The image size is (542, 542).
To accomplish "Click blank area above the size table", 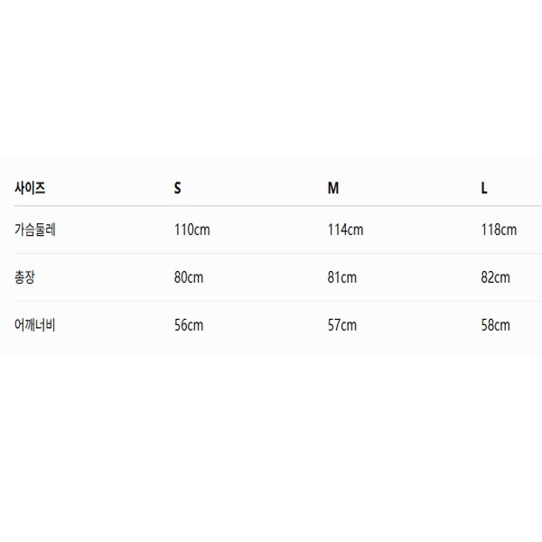I will tap(271, 78).
